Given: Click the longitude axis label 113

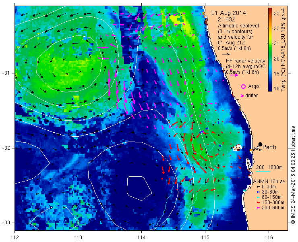Looking at the screenshot, I should click(x=78, y=238).
